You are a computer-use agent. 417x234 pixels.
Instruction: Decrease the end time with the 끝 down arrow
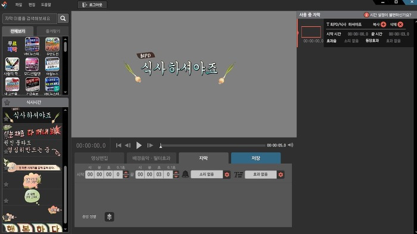click(x=176, y=176)
